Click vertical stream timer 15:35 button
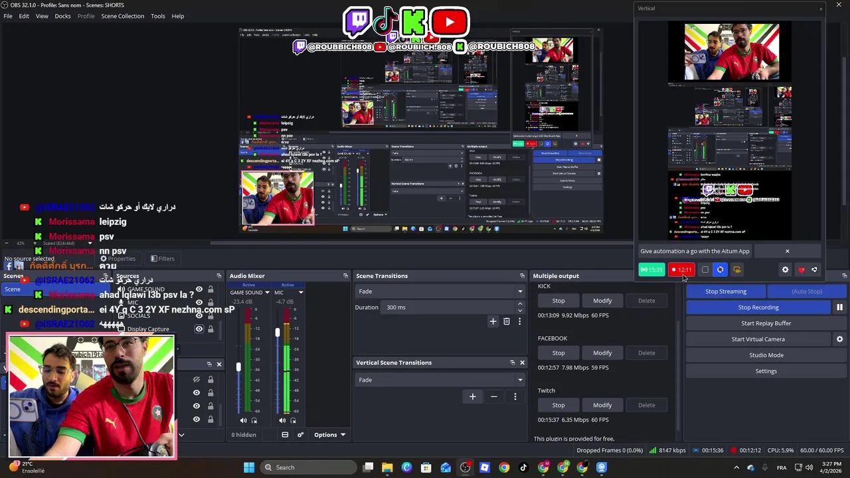 [x=651, y=270]
